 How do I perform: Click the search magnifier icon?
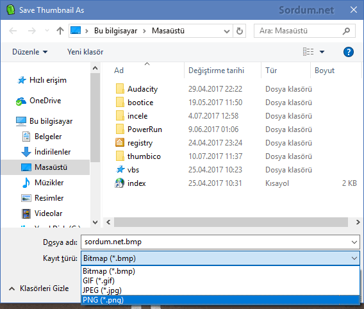point(346,31)
